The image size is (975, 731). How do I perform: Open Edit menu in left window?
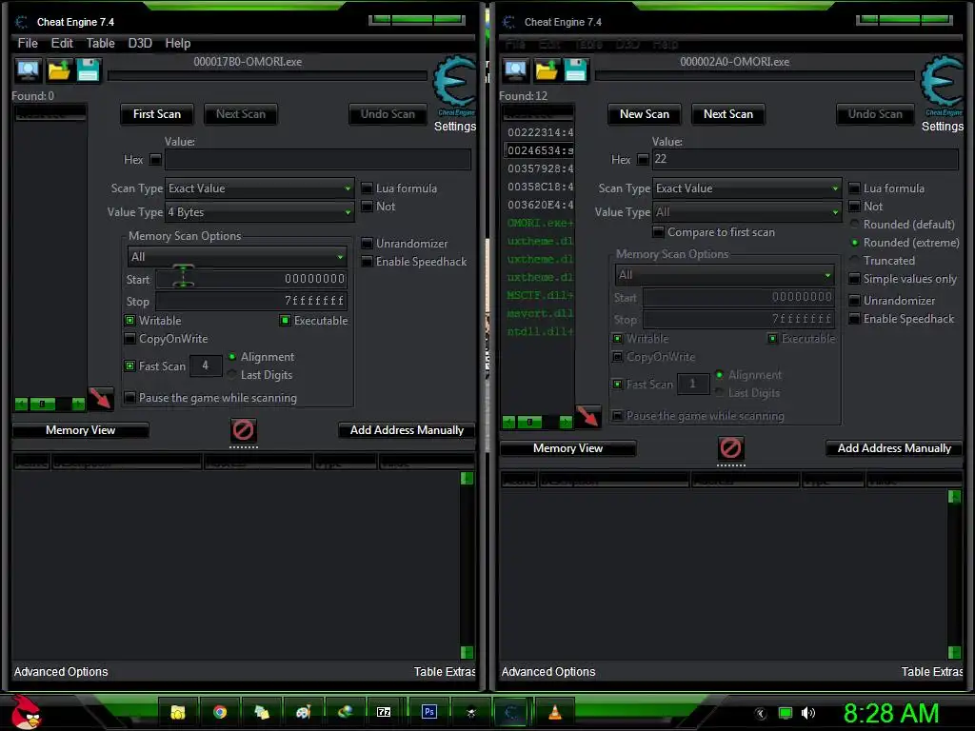tap(62, 43)
